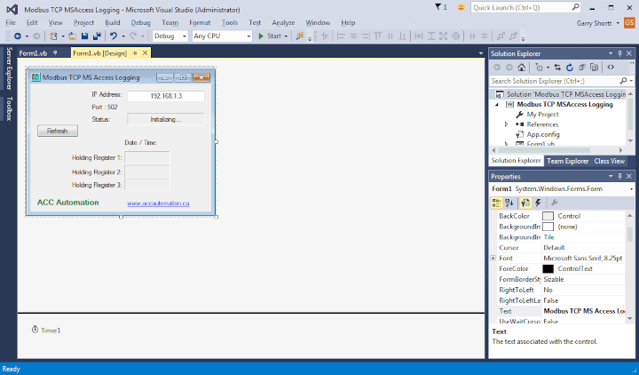Screen dimensions: 639x375
Task: Click the Save All toolbar icon
Action: tap(97, 36)
